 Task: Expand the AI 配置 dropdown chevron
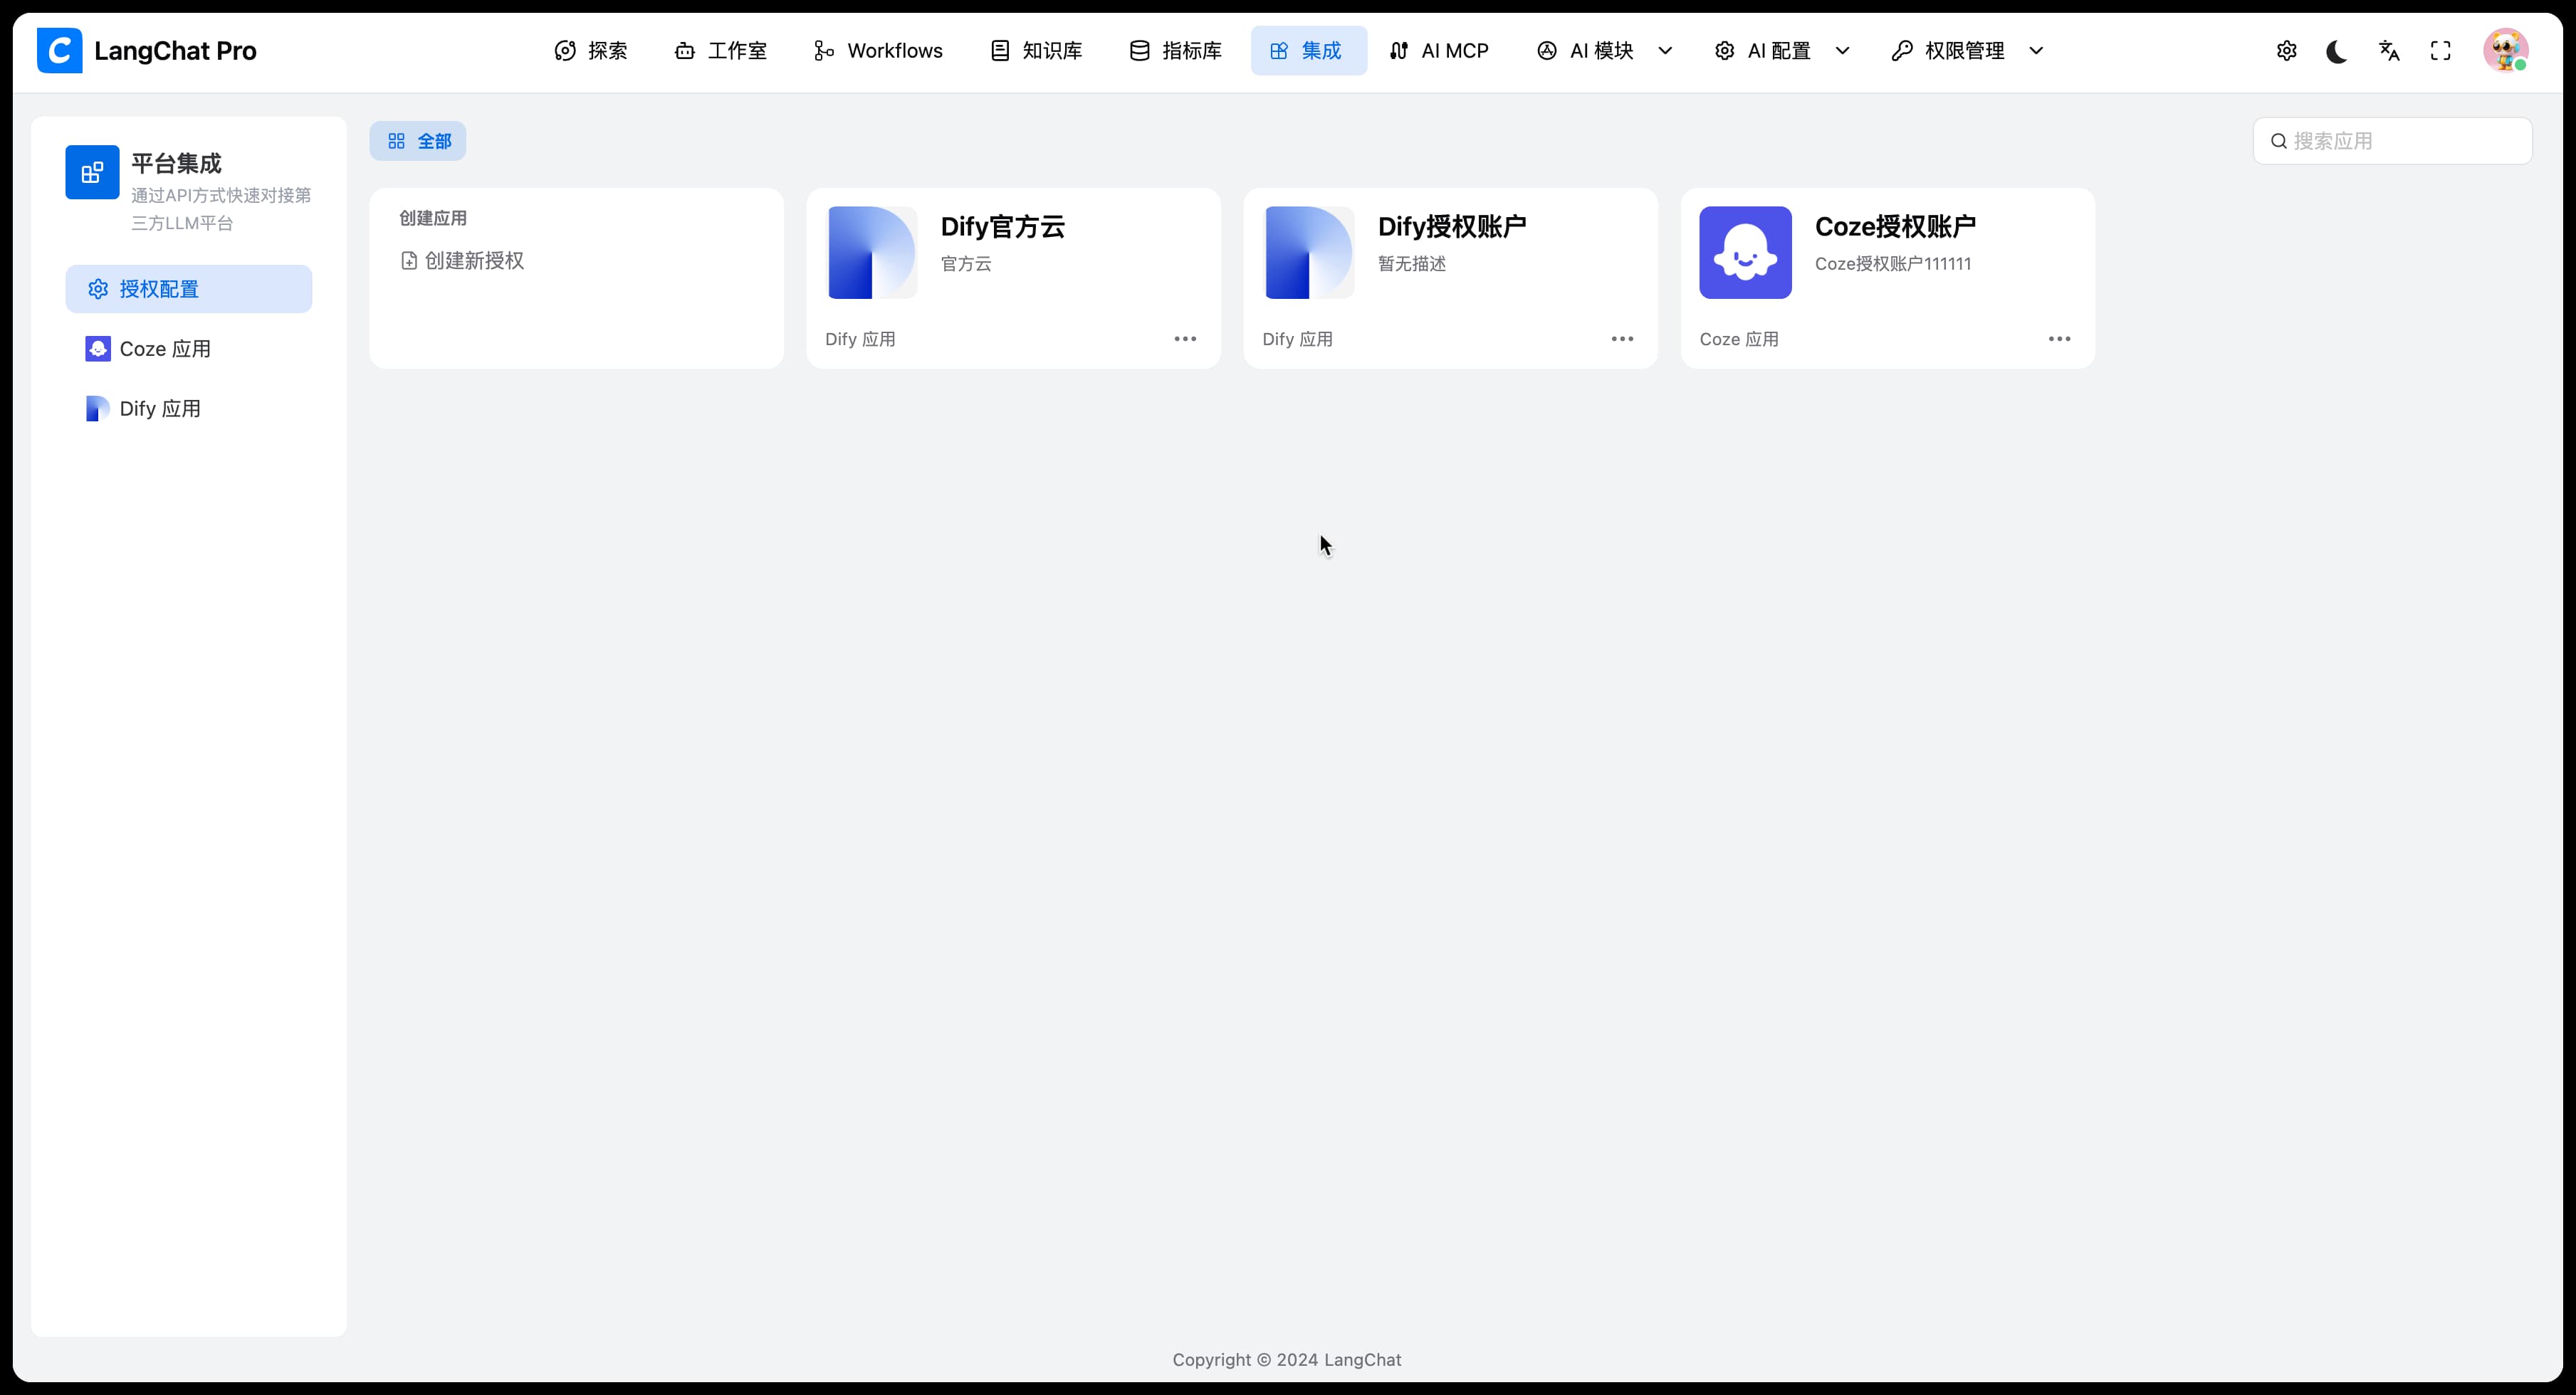pos(1842,51)
